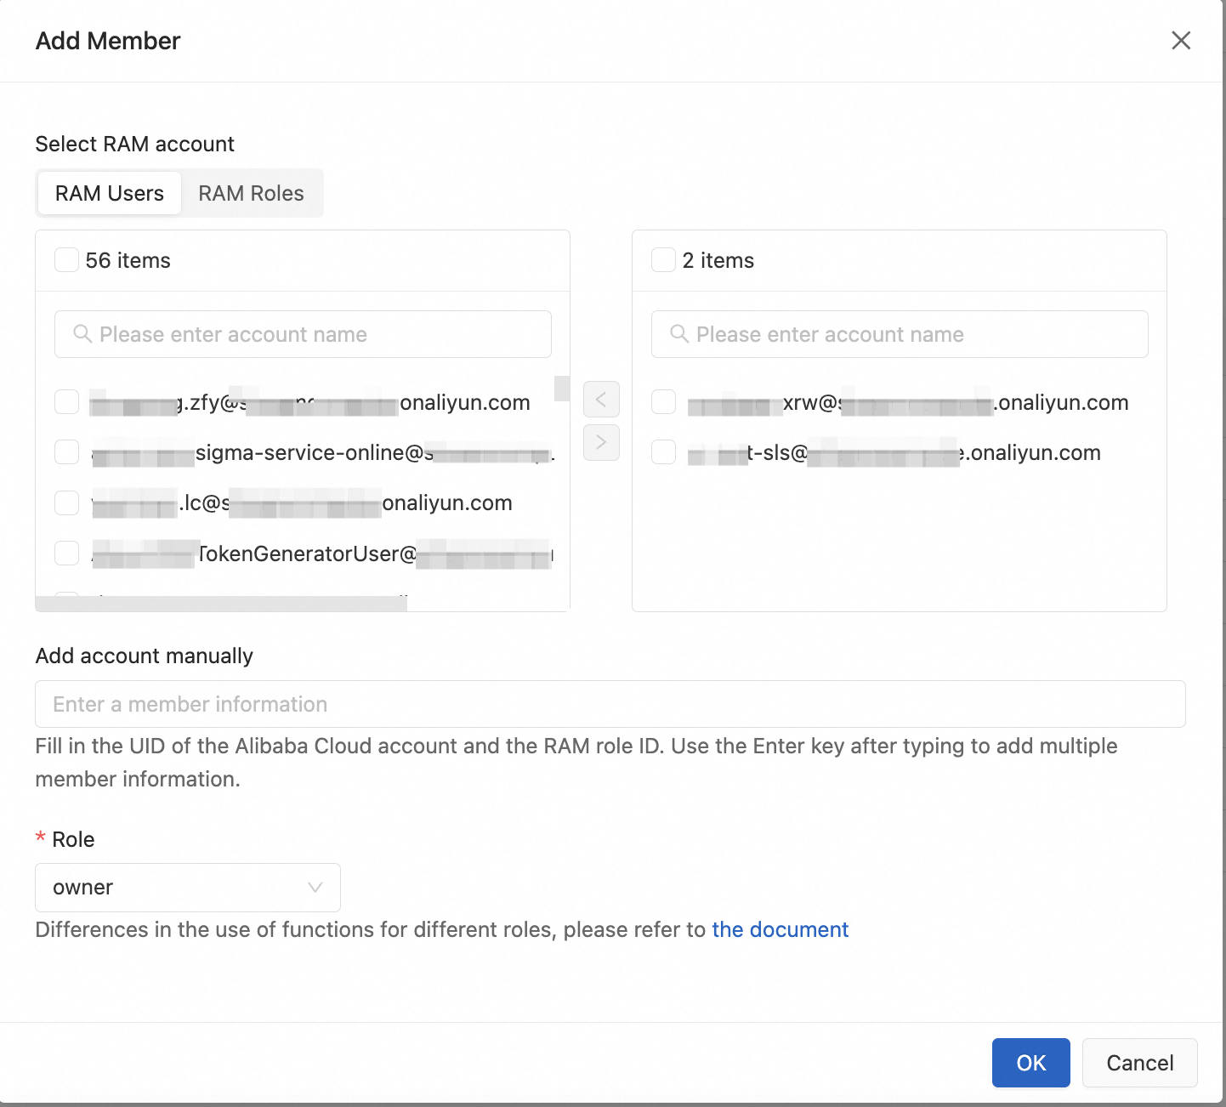Click the move-right arrow transfer button
Image resolution: width=1226 pixels, height=1107 pixels.
[x=601, y=442]
